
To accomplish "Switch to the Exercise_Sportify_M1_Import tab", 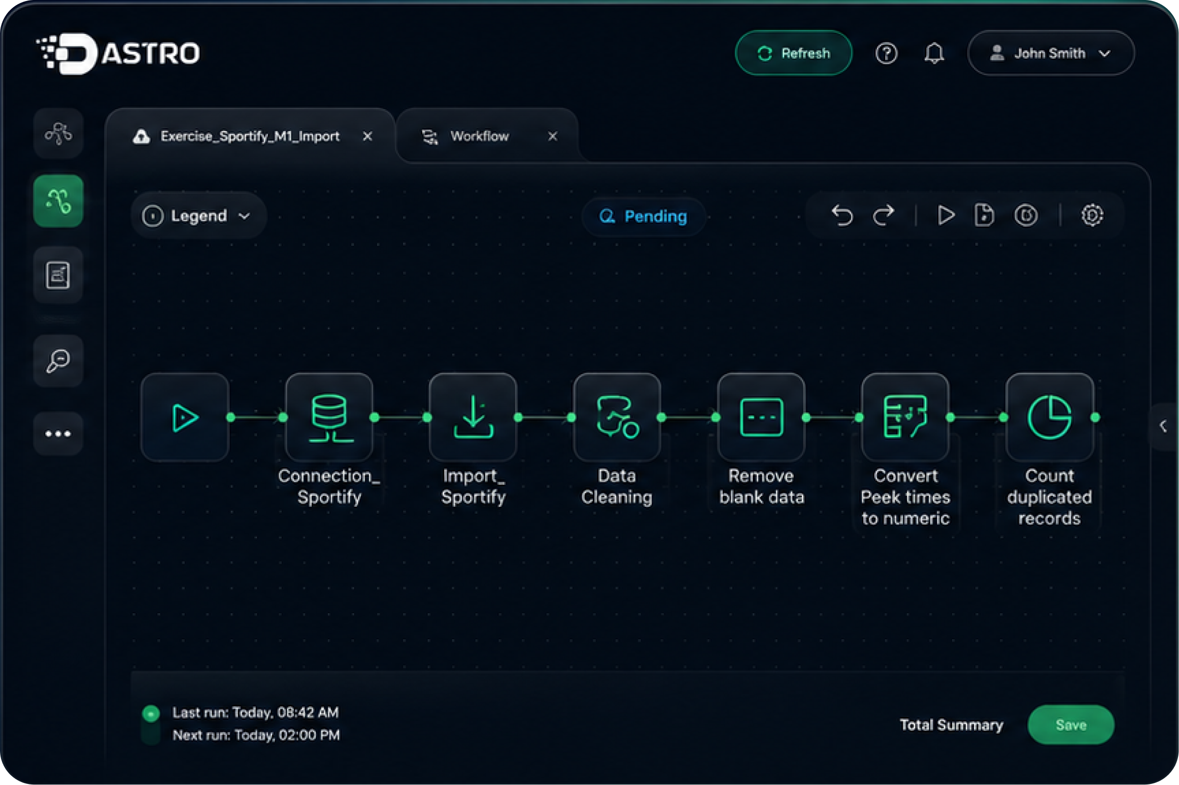I will tap(250, 136).
